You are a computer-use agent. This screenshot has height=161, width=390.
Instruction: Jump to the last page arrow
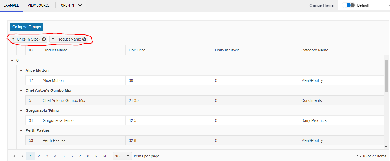pyautogui.click(x=105, y=156)
